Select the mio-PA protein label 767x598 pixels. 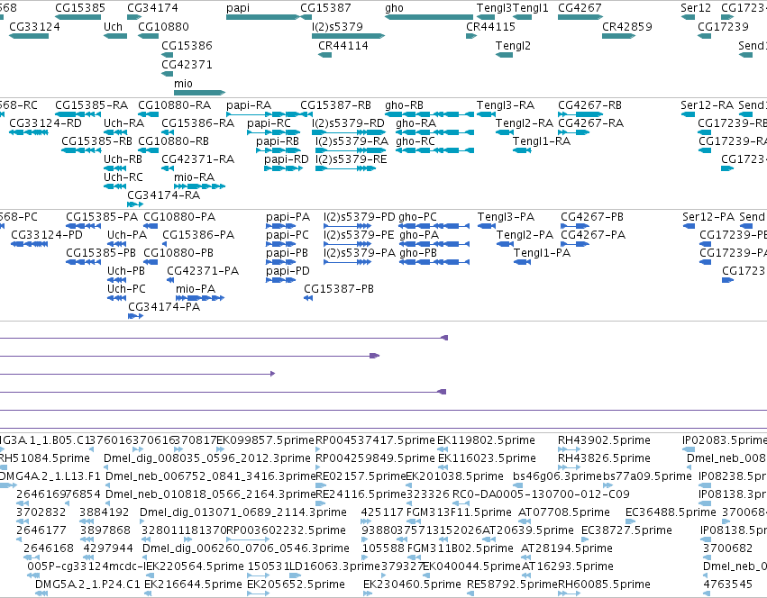point(196,288)
